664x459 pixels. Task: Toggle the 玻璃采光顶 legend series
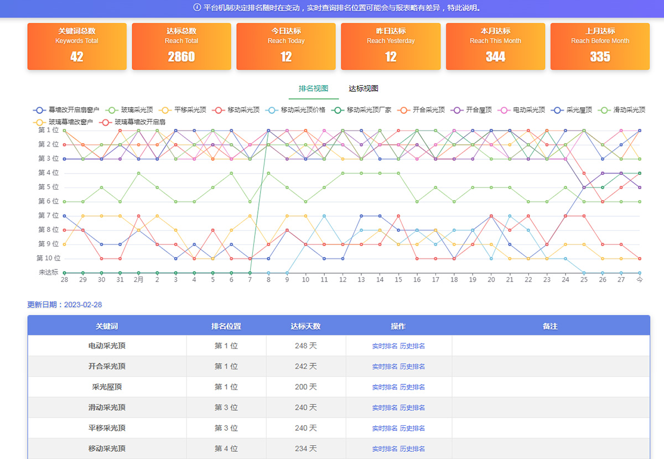pyautogui.click(x=129, y=110)
